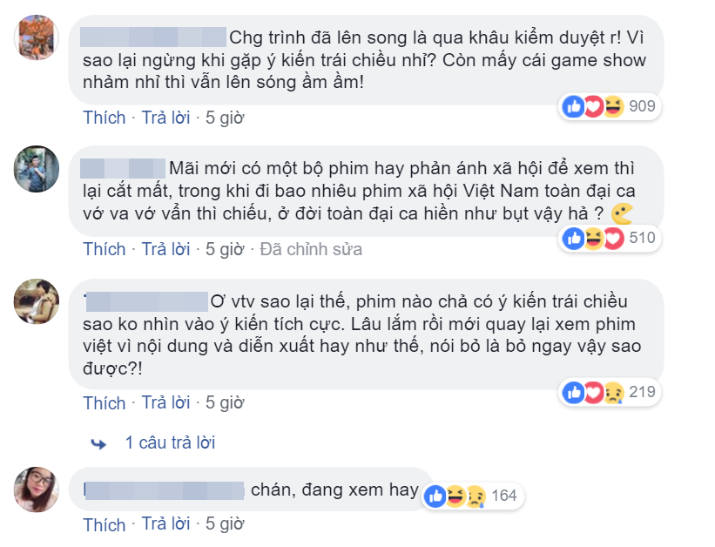Click the Pac-Man emoji in second comment
Screen dimensions: 715x547
pyautogui.click(x=622, y=213)
